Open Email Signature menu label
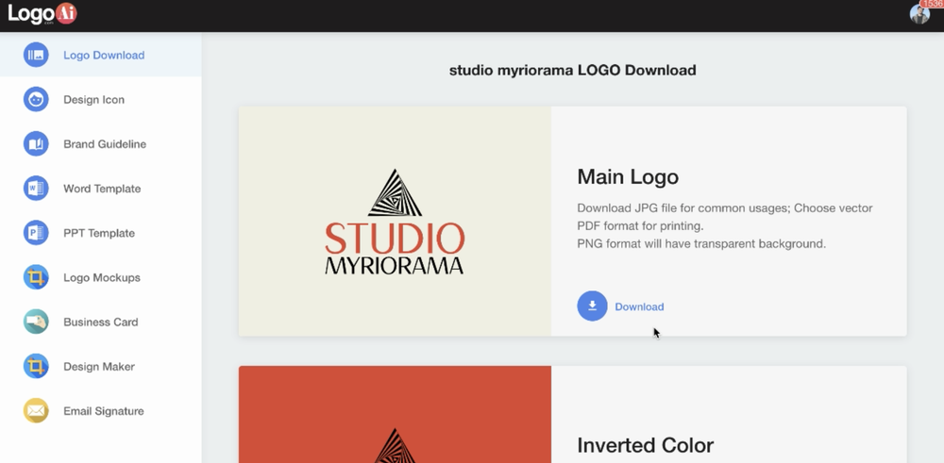 [x=104, y=411]
